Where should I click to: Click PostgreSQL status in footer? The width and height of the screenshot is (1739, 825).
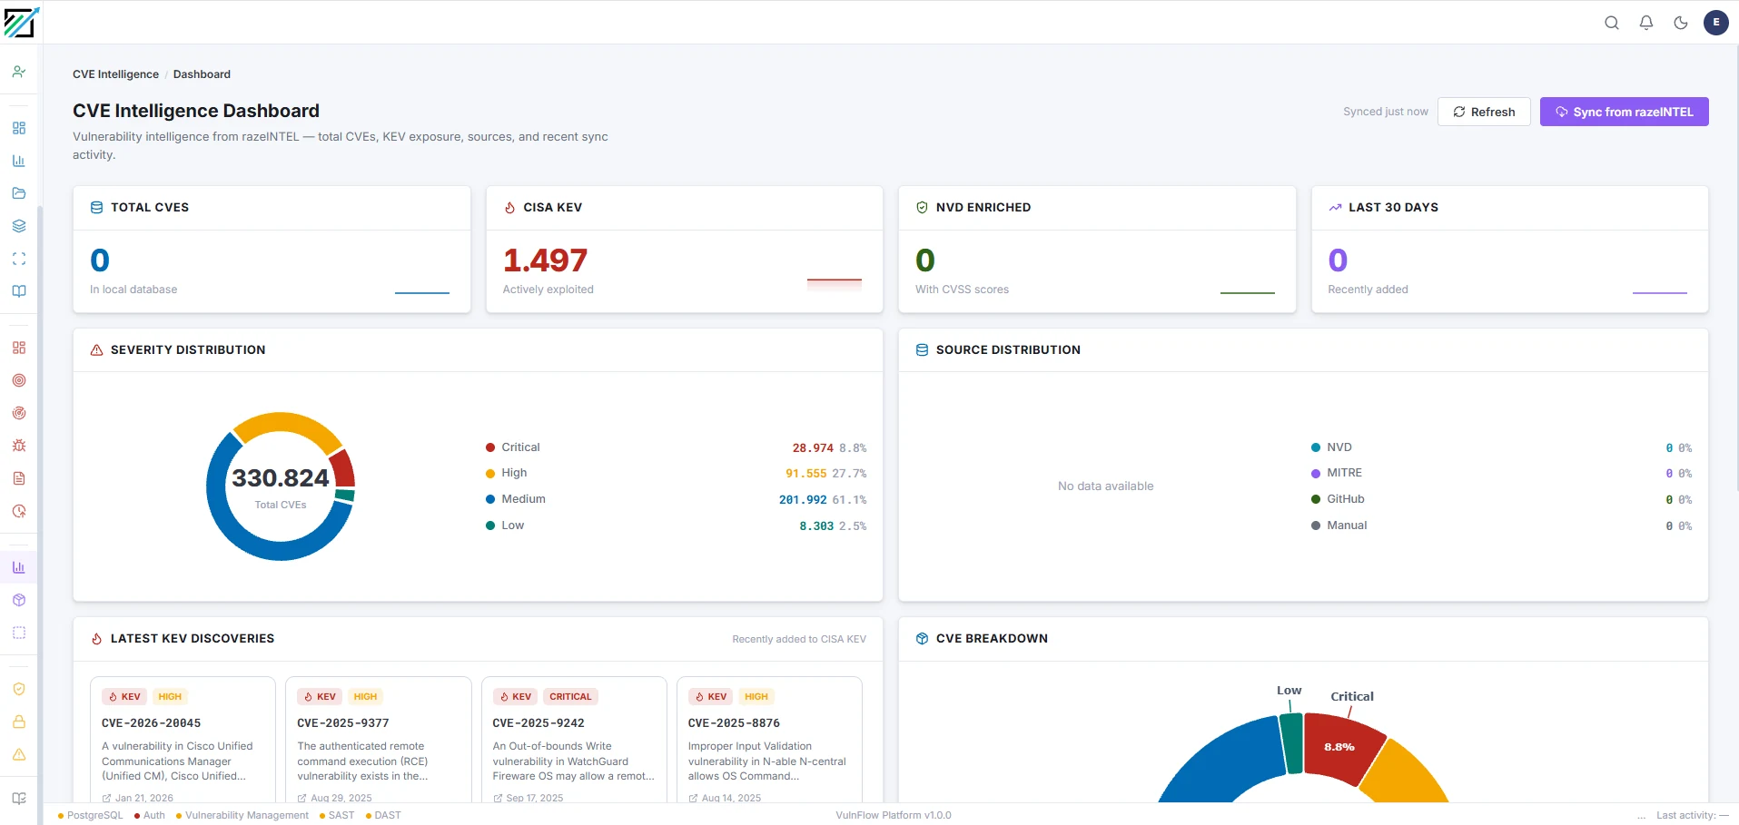point(90,815)
